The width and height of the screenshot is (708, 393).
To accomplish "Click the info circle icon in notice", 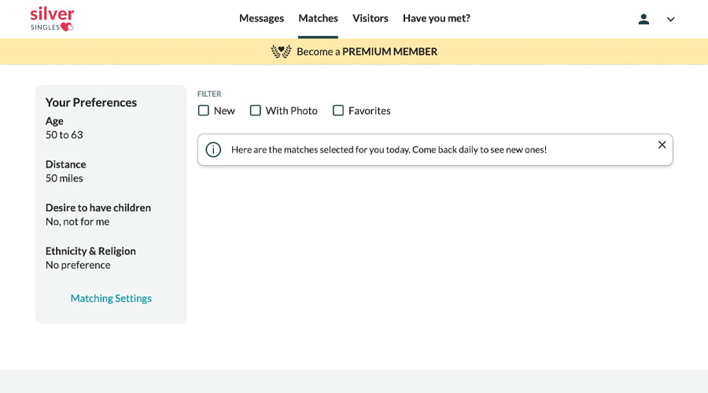I will (213, 150).
